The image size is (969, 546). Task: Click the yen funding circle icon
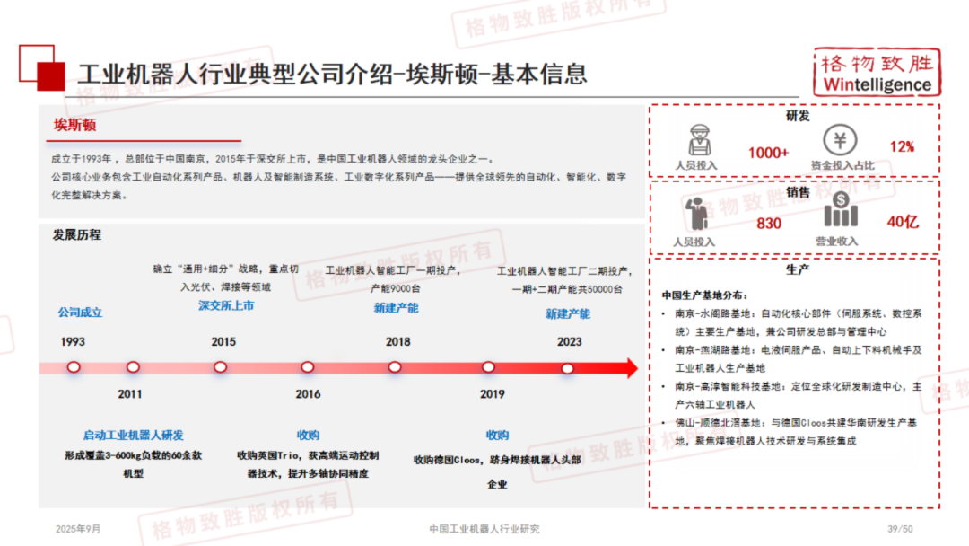coord(840,140)
